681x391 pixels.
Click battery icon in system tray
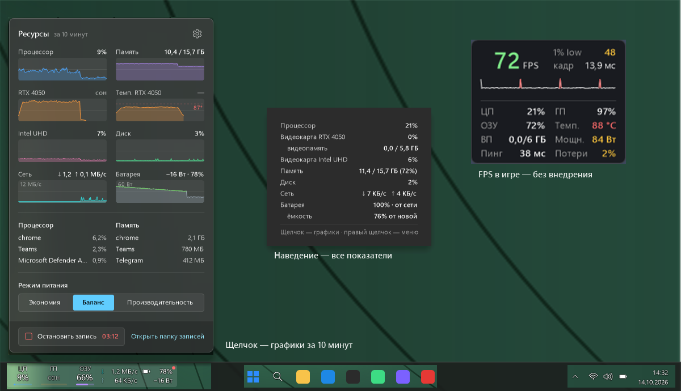[623, 376]
